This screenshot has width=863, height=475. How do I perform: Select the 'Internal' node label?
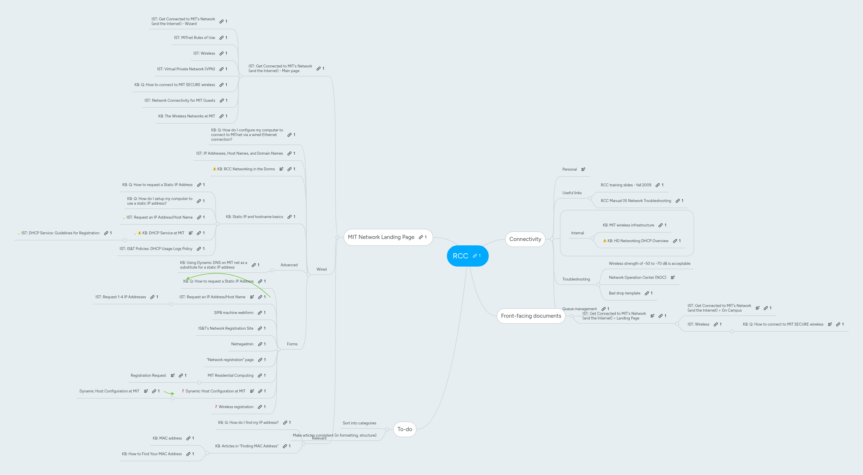pyautogui.click(x=577, y=233)
